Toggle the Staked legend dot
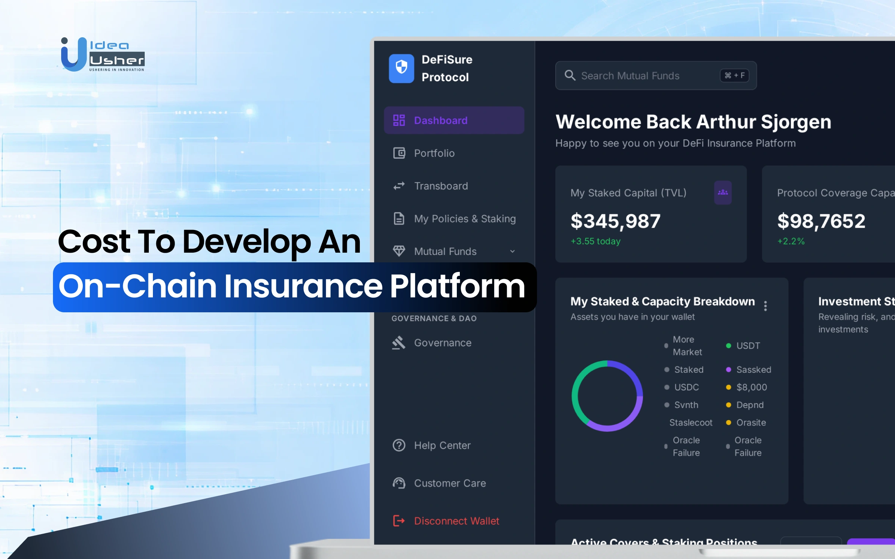This screenshot has height=559, width=895. (666, 370)
